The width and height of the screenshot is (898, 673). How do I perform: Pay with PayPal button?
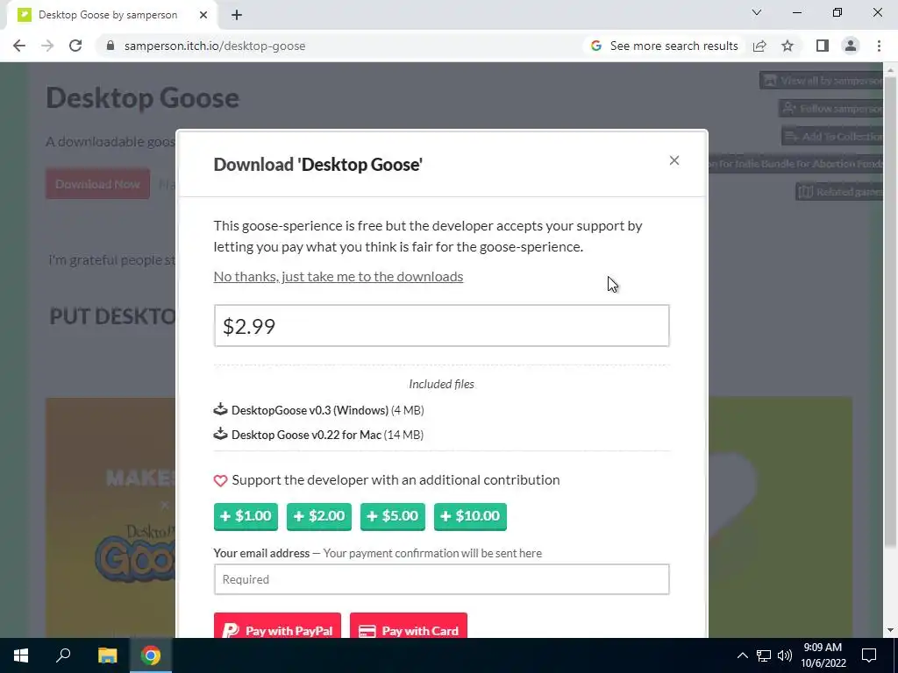[x=277, y=626]
